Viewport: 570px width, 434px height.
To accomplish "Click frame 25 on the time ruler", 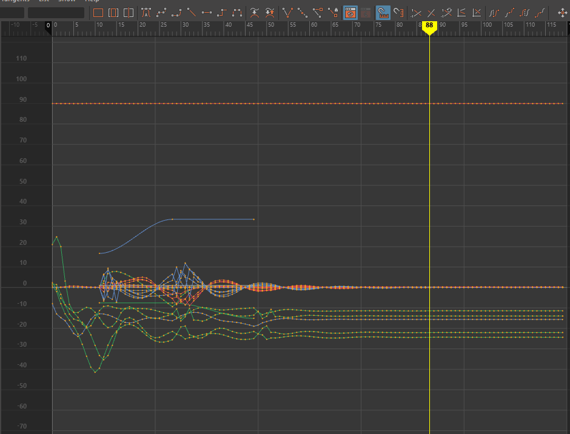I will tap(164, 25).
